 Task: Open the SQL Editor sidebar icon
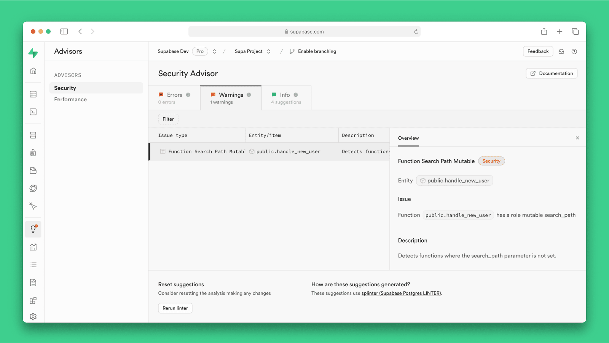point(33,112)
